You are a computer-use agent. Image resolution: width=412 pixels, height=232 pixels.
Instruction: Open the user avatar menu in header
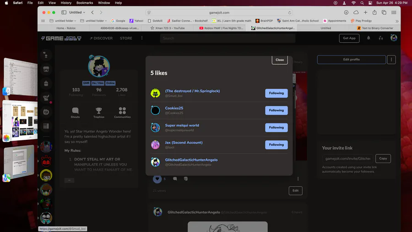394,38
